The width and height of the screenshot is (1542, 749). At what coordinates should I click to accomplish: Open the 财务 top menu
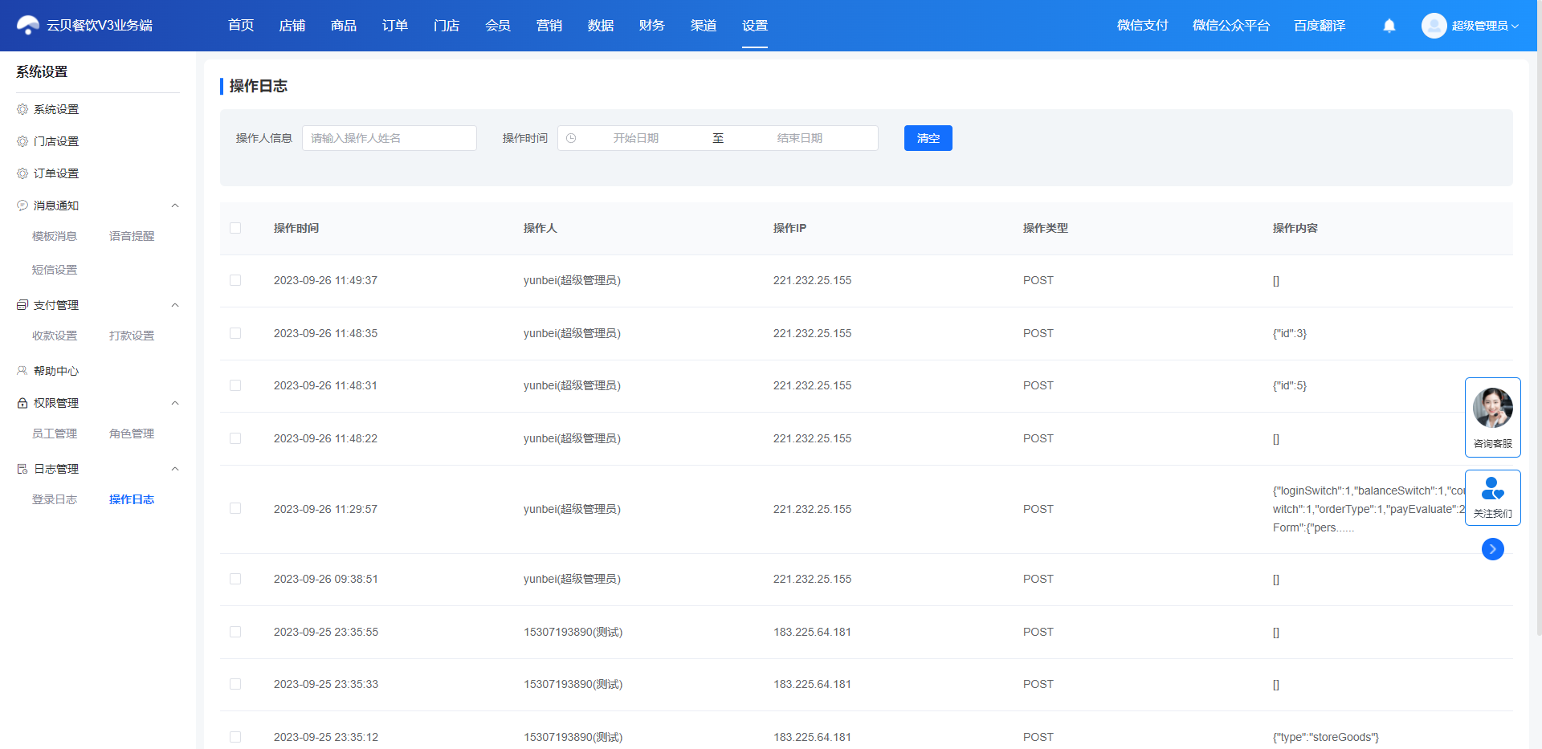click(x=652, y=26)
